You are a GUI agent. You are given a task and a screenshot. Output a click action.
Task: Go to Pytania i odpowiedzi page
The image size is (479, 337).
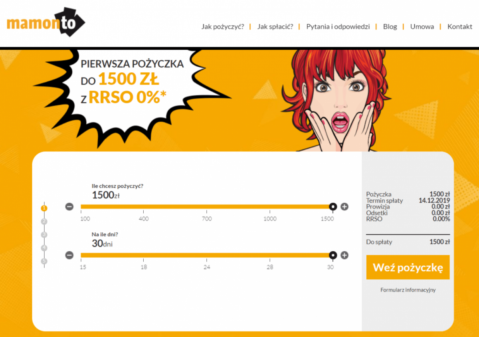(x=338, y=27)
